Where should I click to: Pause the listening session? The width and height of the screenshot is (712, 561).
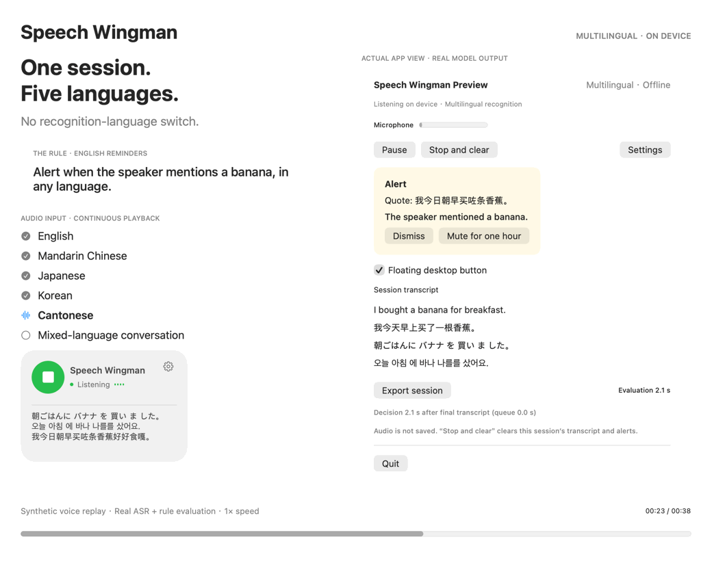(x=394, y=150)
